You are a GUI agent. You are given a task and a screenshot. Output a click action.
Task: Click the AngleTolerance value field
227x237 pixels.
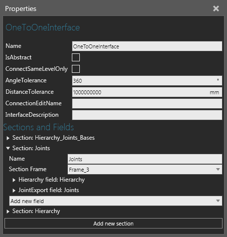[147, 81]
